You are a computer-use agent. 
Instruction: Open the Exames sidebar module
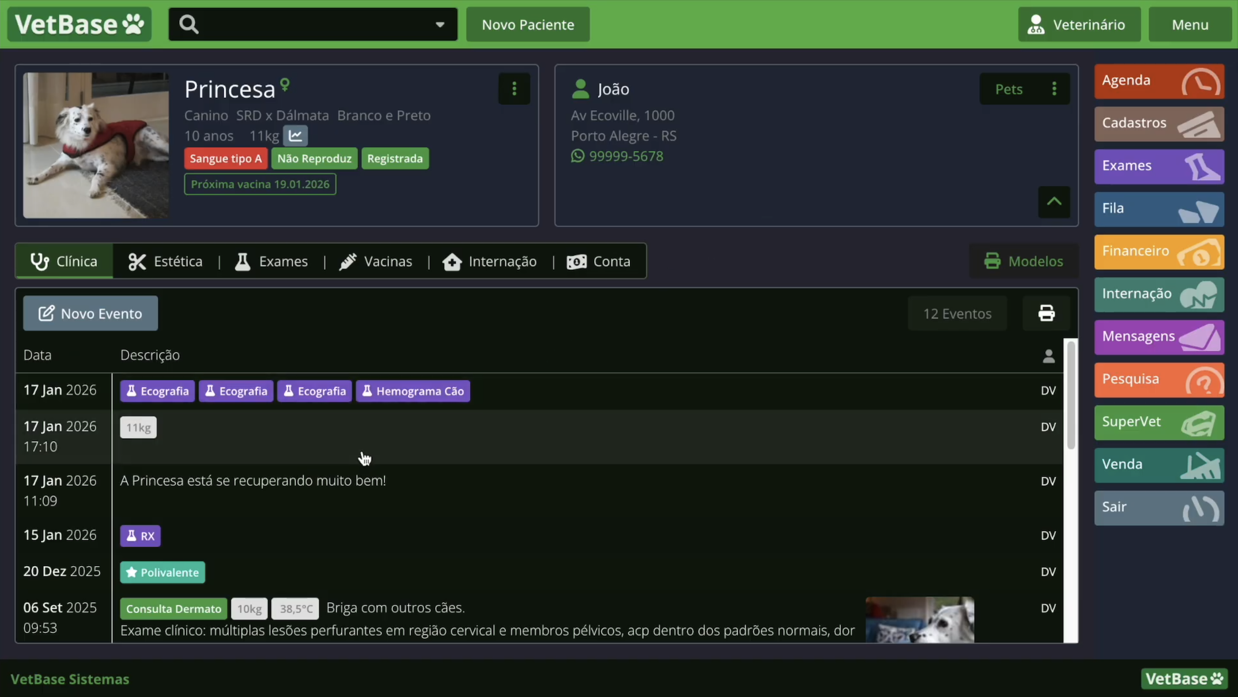click(x=1158, y=165)
